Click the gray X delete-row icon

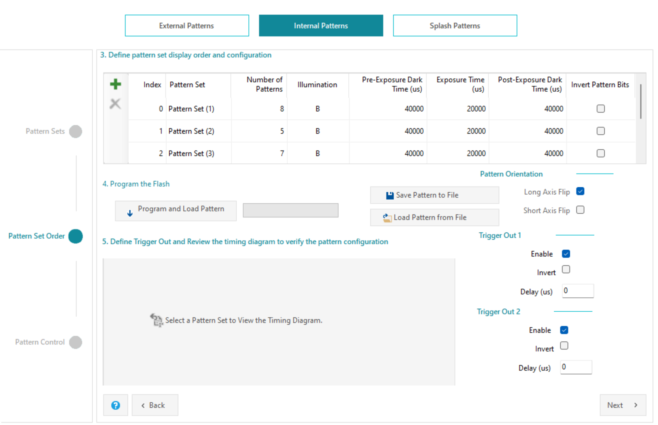[x=115, y=103]
